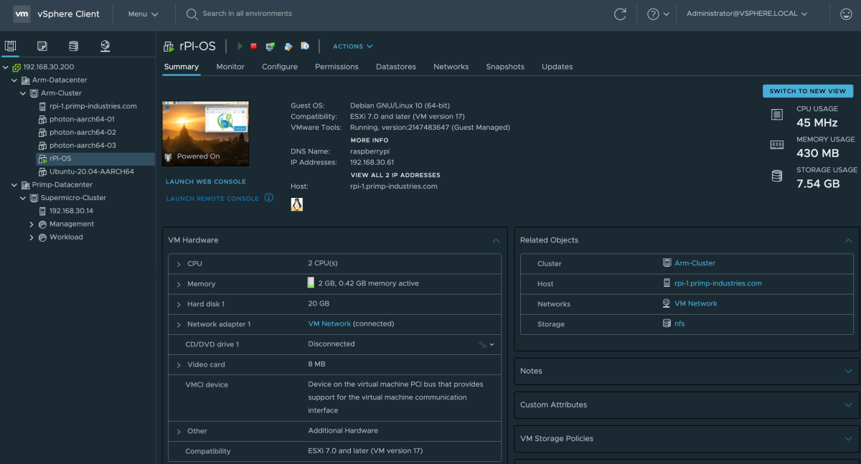Expand the Notes panel
Screen dimensions: 861x464
tap(848, 371)
